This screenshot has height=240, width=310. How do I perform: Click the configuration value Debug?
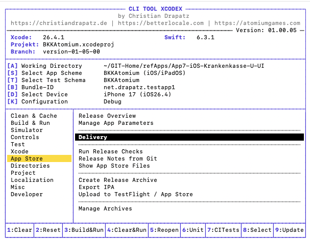pyautogui.click(x=112, y=101)
